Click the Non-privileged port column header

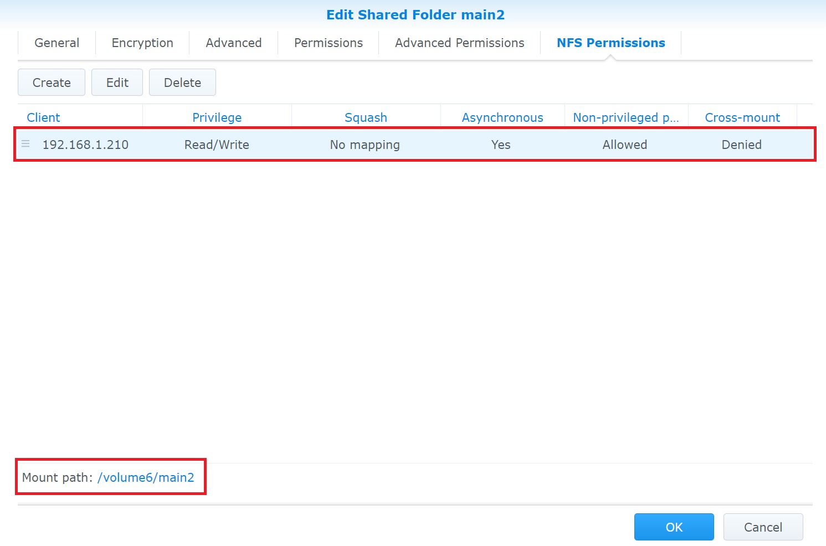tap(625, 117)
